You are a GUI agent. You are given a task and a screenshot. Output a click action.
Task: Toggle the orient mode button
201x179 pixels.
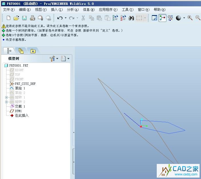click(170, 18)
